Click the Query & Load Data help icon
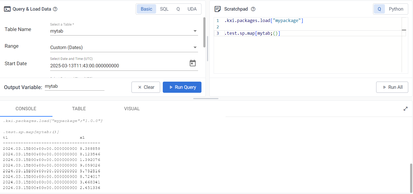 click(55, 9)
